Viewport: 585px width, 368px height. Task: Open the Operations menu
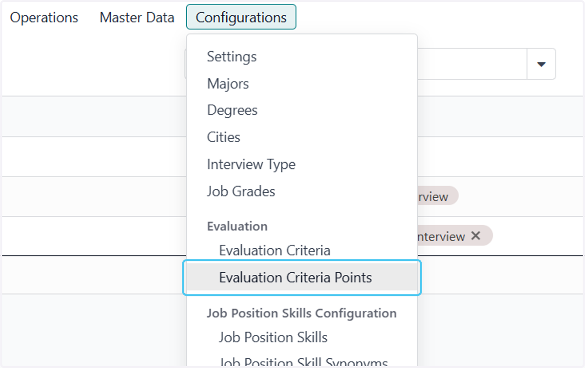tap(44, 18)
